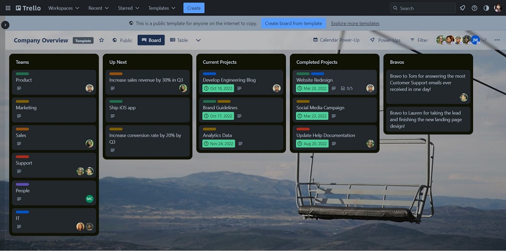Open the Templates dropdown
506x251 pixels.
162,8
